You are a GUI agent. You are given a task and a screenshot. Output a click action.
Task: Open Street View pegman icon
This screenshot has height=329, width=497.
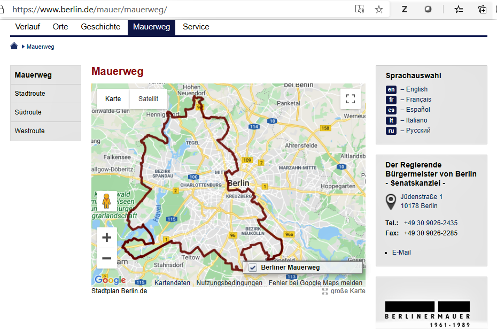point(106,201)
